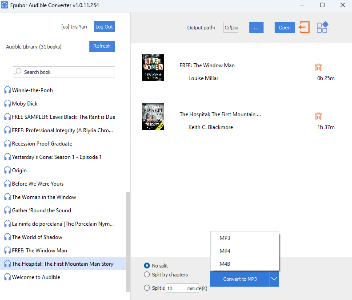Delete The Window Man with trash icon

click(x=318, y=68)
